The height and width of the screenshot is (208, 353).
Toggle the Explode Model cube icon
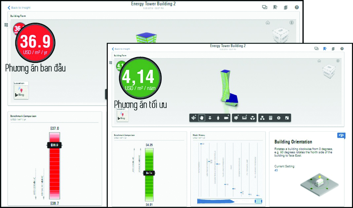[x=253, y=118]
